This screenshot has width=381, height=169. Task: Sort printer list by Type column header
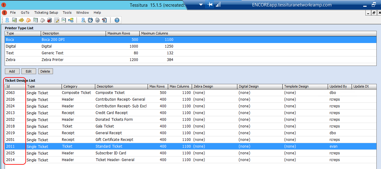[23, 34]
